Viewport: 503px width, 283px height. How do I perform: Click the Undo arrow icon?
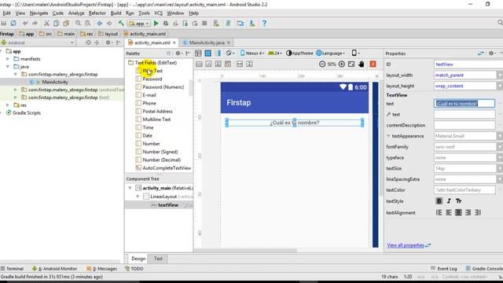(x=25, y=24)
